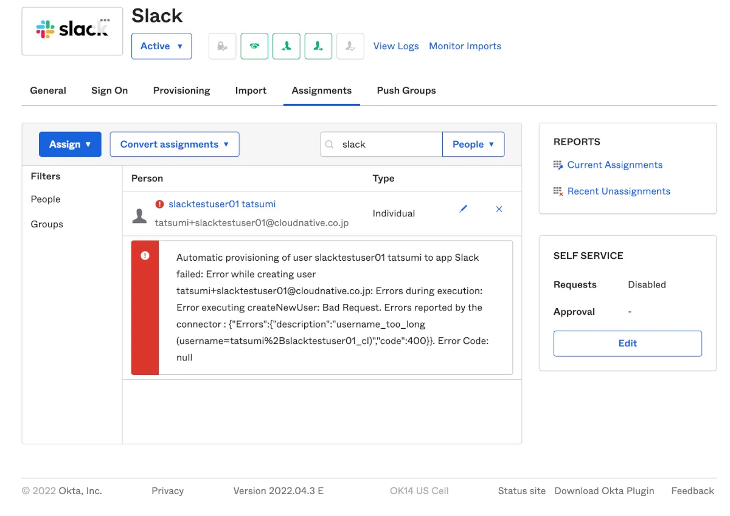The height and width of the screenshot is (516, 730).
Task: Click the grey lock-and-key sign-on icon
Action: click(x=222, y=46)
